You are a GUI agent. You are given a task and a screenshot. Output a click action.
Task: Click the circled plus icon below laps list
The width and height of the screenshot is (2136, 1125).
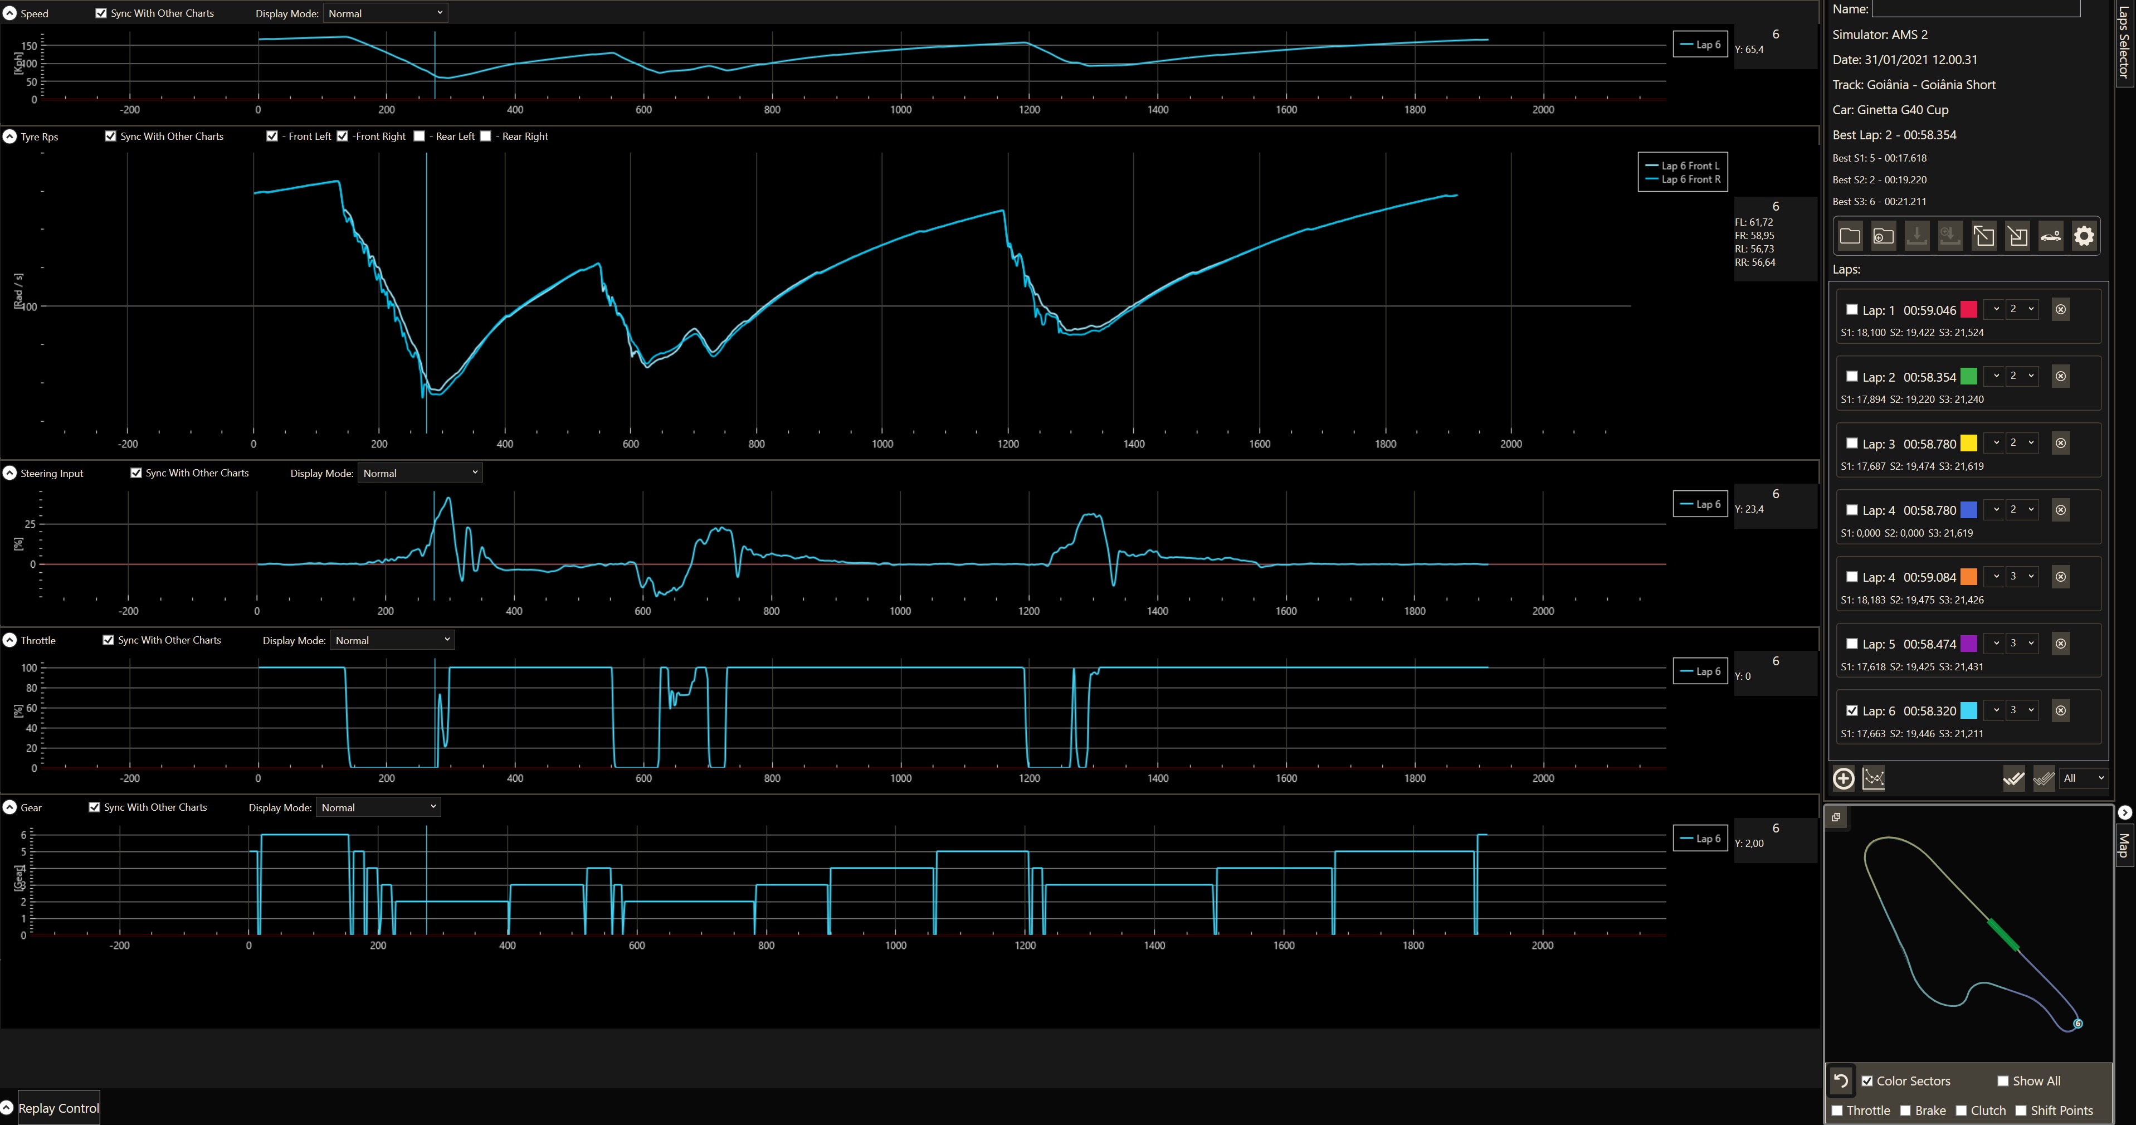(1844, 778)
